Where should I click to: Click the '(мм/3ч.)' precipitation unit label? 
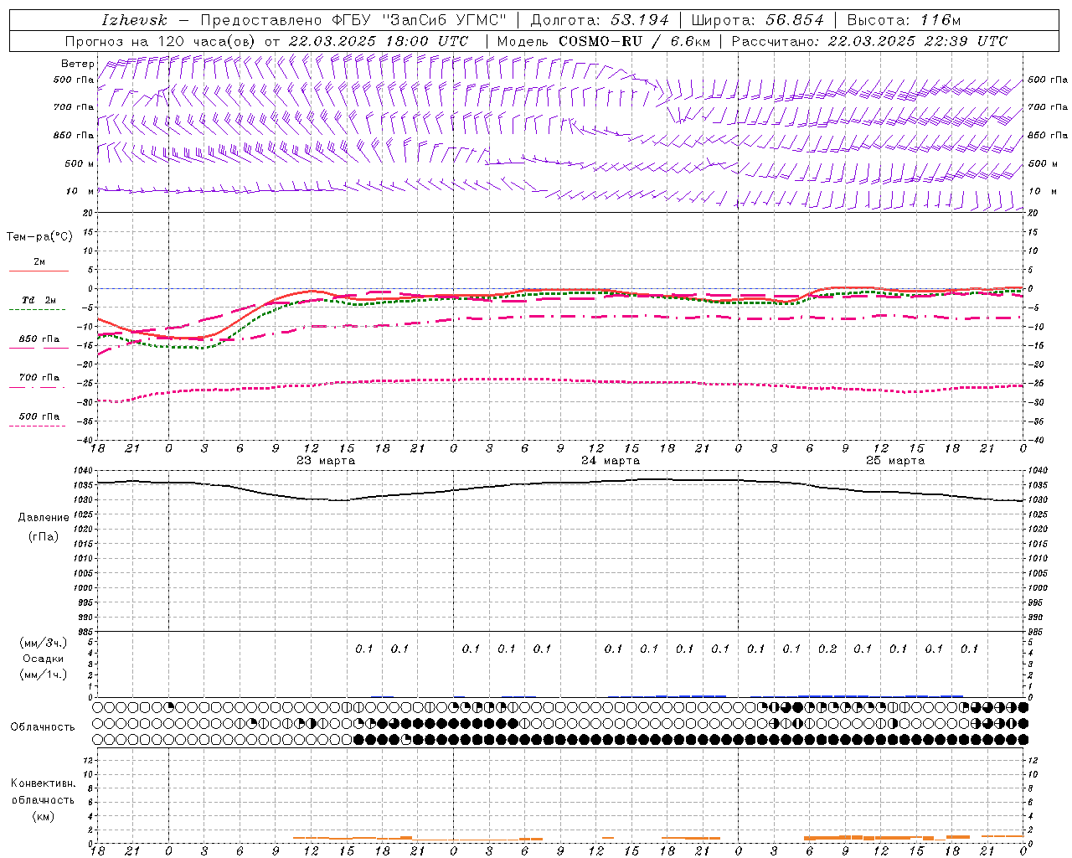44,643
